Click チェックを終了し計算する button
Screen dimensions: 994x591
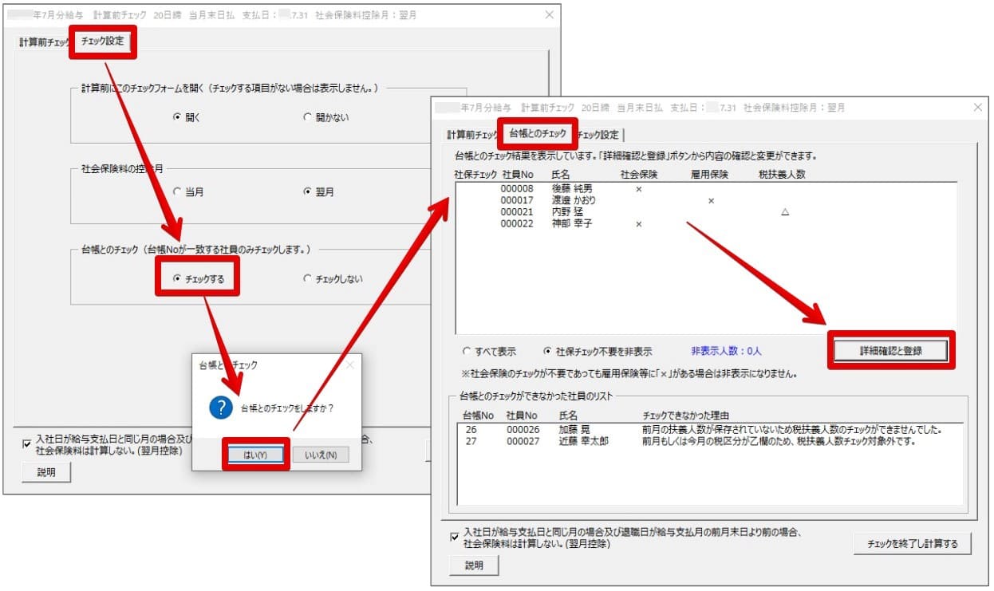(x=912, y=544)
